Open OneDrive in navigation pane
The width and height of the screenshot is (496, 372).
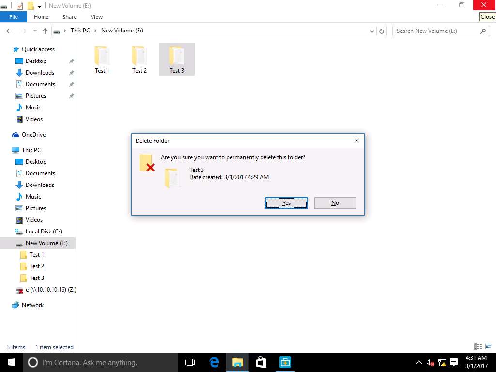pos(33,135)
